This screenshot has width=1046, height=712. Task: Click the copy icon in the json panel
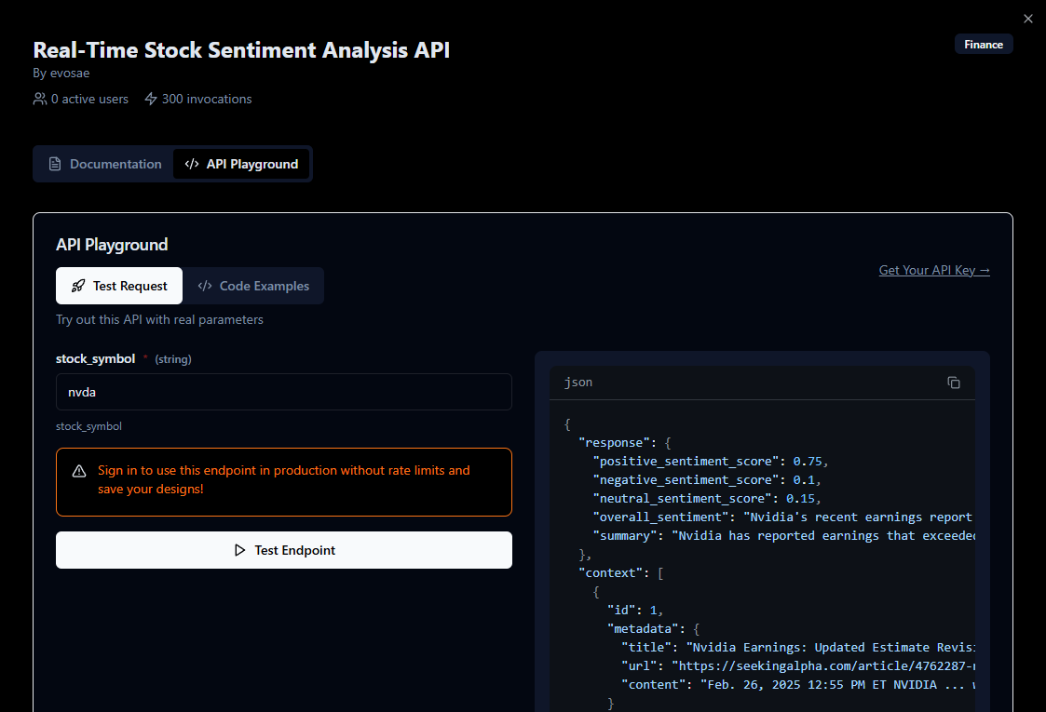coord(953,383)
